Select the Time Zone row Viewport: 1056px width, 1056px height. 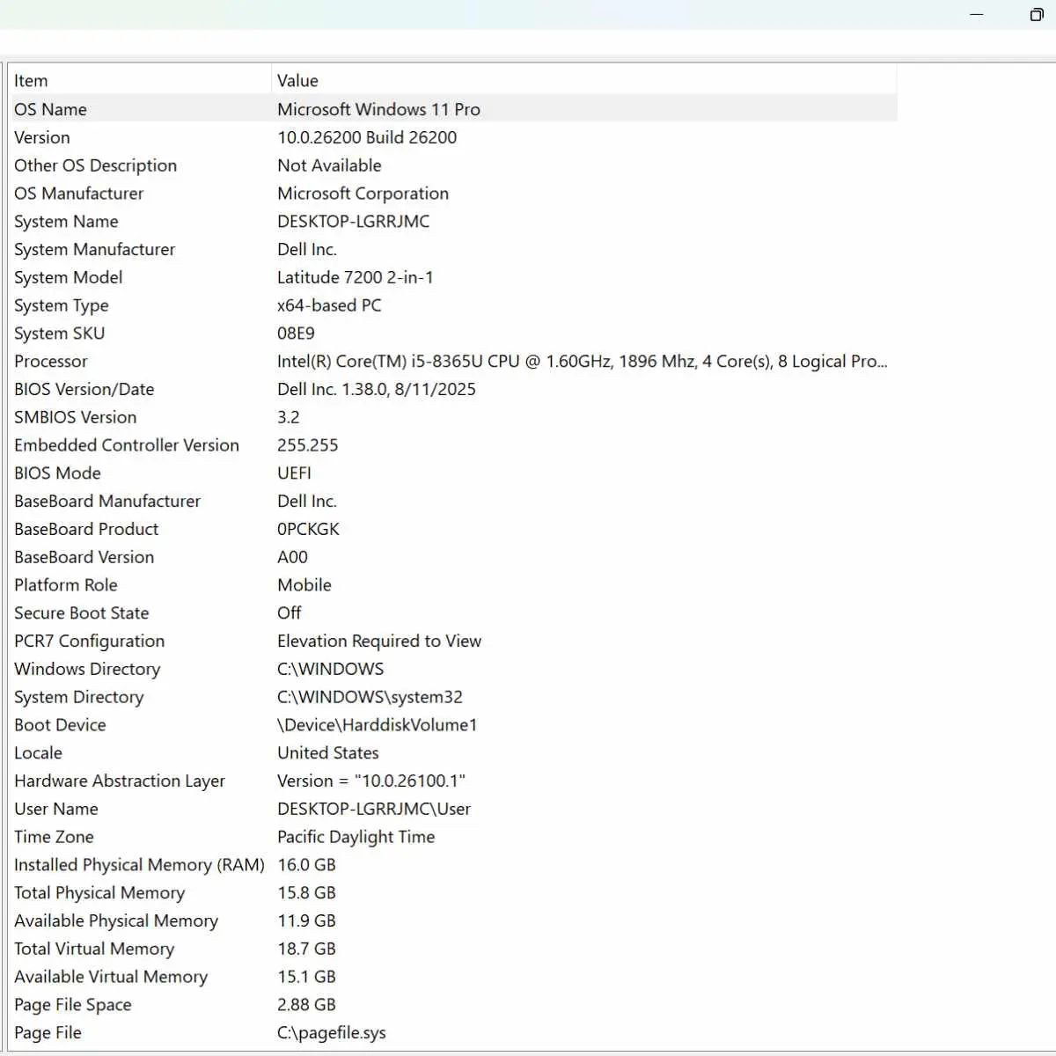[452, 837]
